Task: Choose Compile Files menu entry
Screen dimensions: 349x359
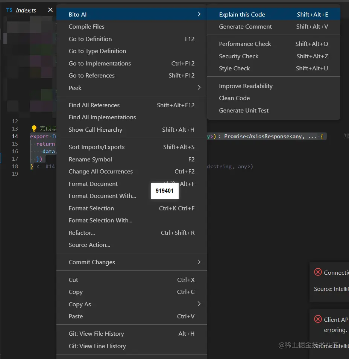Action: click(x=132, y=27)
